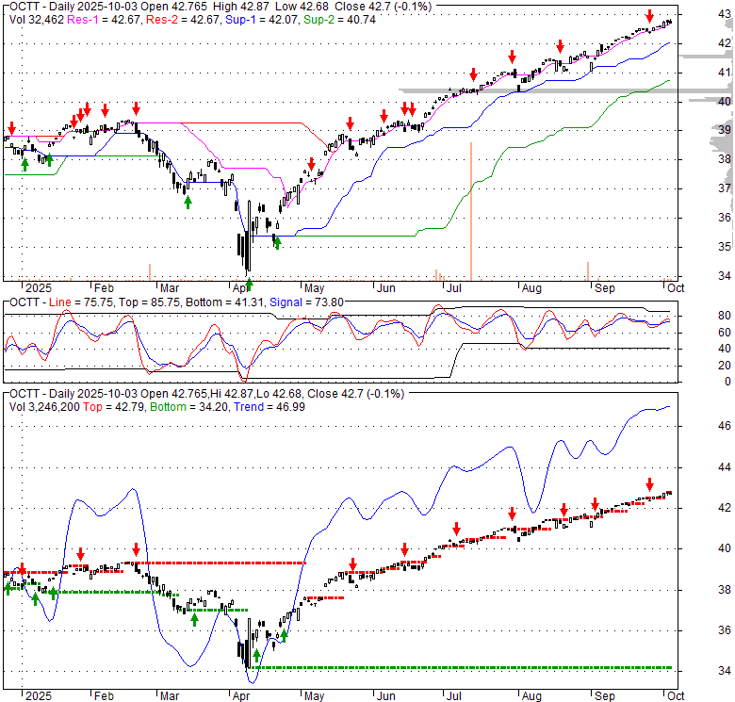
Task: Click the long green dashed 34.20 bottom line
Action: (462, 667)
